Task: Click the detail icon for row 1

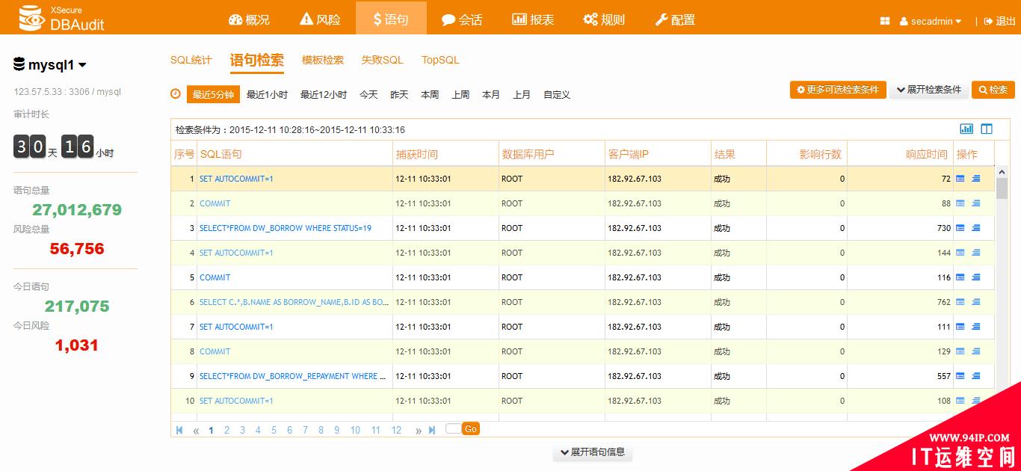Action: click(x=960, y=179)
